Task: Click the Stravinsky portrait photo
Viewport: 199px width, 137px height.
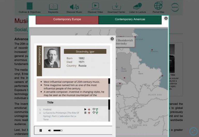Action: [52, 57]
